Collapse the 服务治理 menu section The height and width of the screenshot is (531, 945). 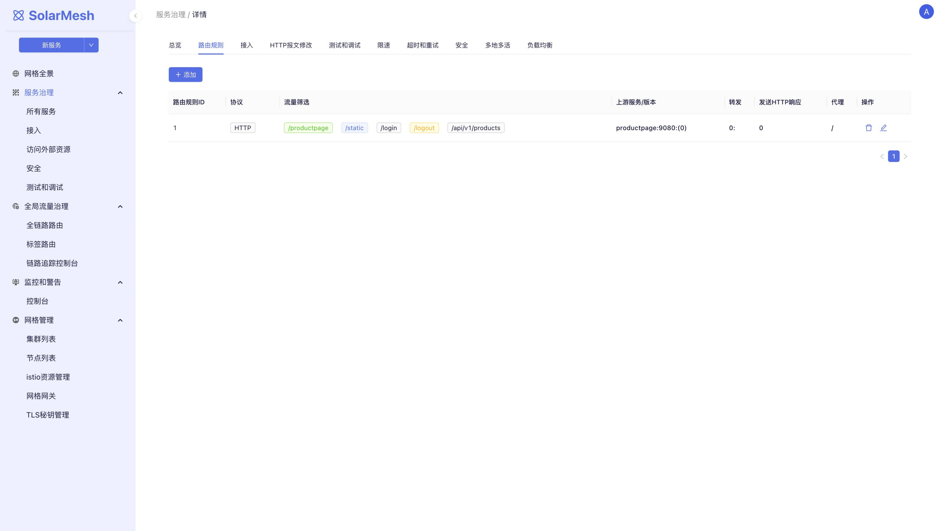120,93
